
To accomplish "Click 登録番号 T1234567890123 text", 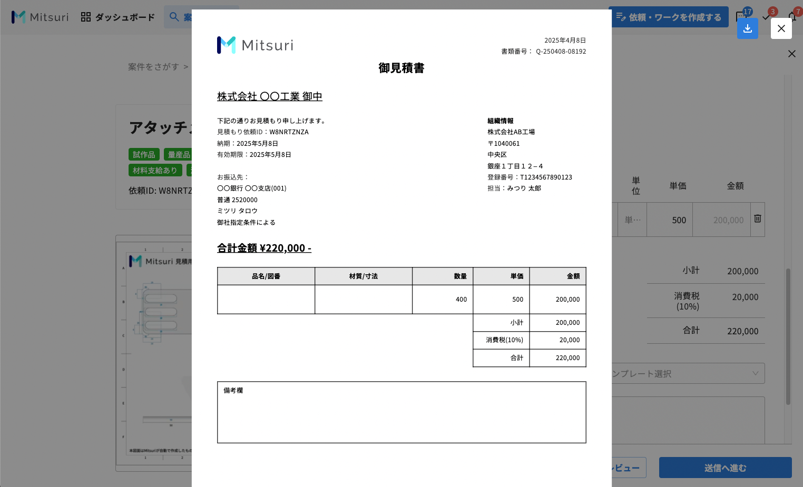I will click(x=530, y=177).
